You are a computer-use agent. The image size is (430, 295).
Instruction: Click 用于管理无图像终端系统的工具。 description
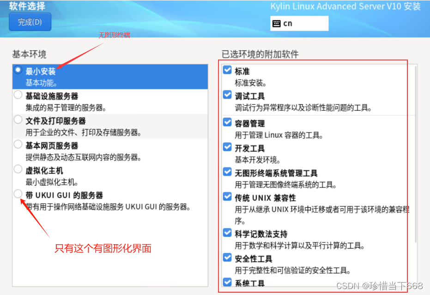pyautogui.click(x=286, y=185)
